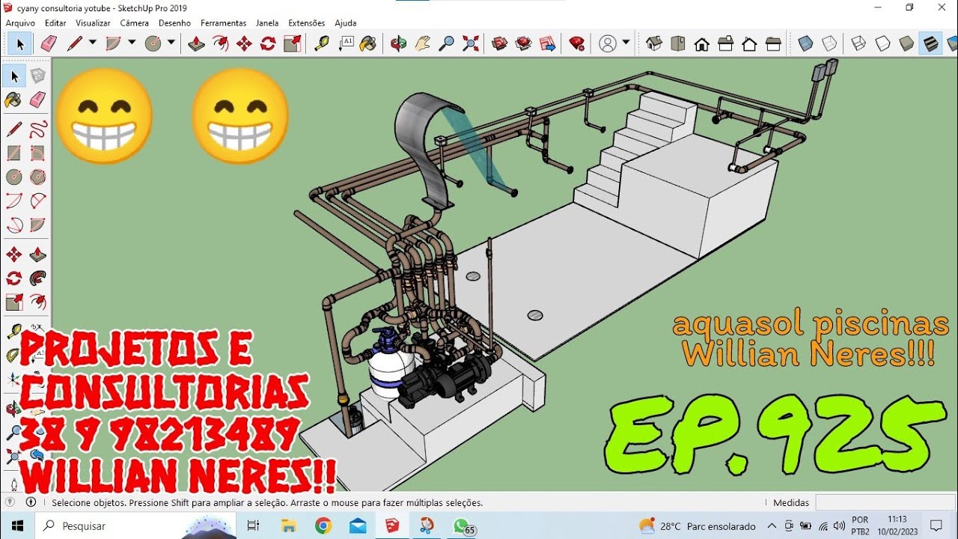Click the user account profile icon
Screen dimensions: 958x539
click(607, 43)
